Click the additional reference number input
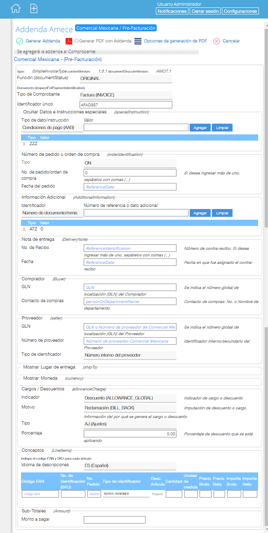 point(136,213)
